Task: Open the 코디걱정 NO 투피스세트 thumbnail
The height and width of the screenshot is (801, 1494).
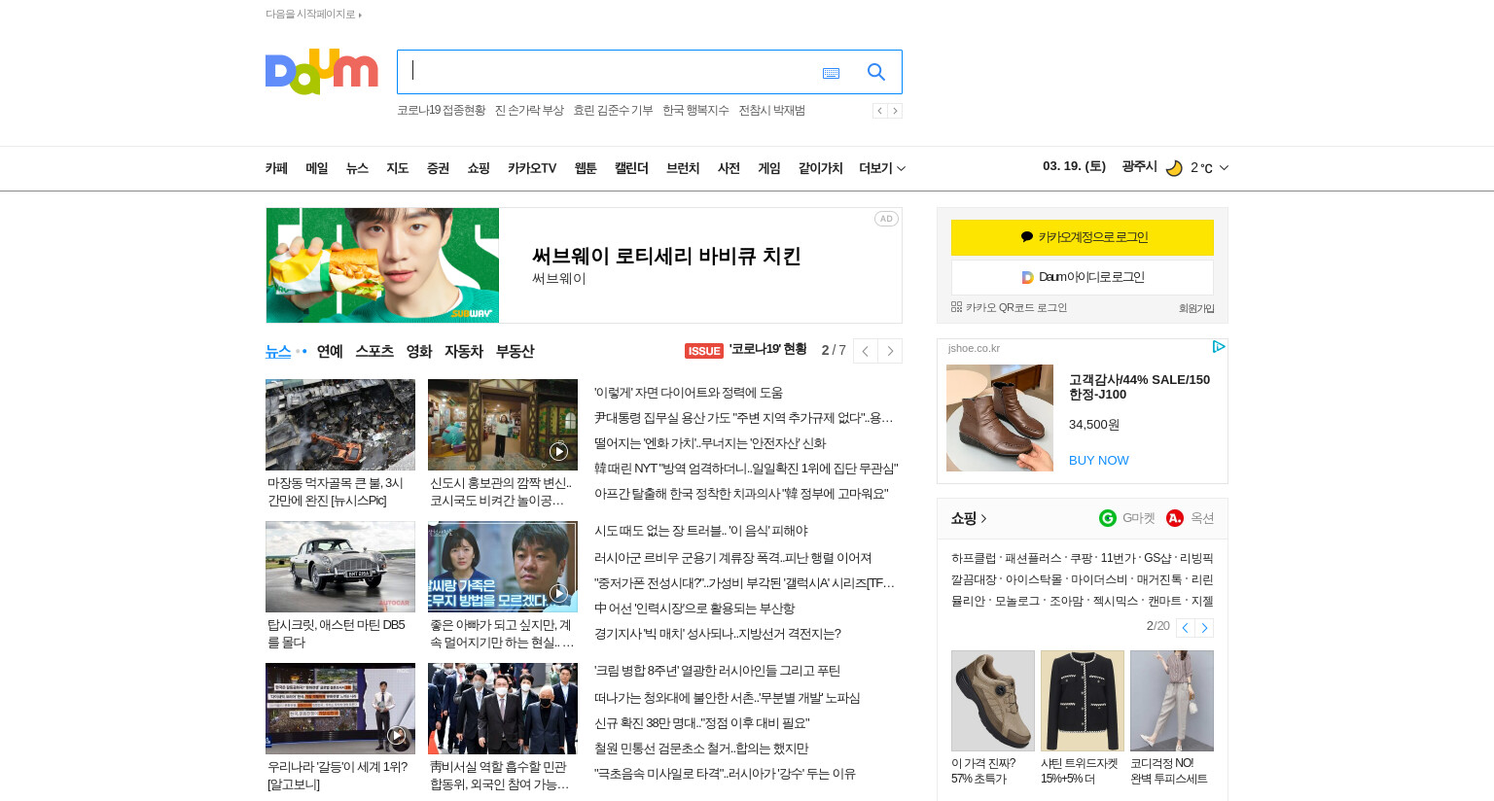Action: point(1172,701)
